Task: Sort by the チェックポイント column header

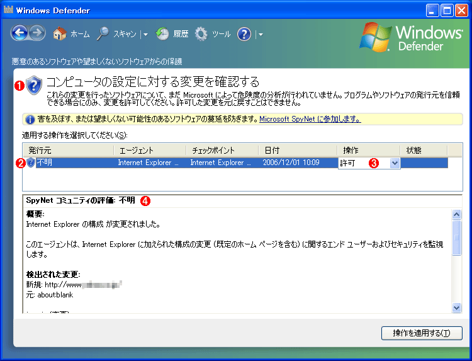Action: tap(222, 150)
